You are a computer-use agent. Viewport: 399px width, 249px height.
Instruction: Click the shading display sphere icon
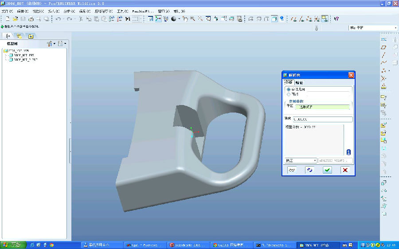(x=174, y=19)
